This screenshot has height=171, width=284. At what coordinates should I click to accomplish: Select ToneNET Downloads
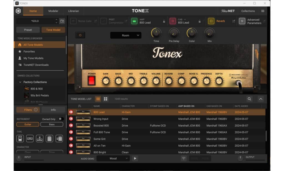pyautogui.click(x=40, y=65)
